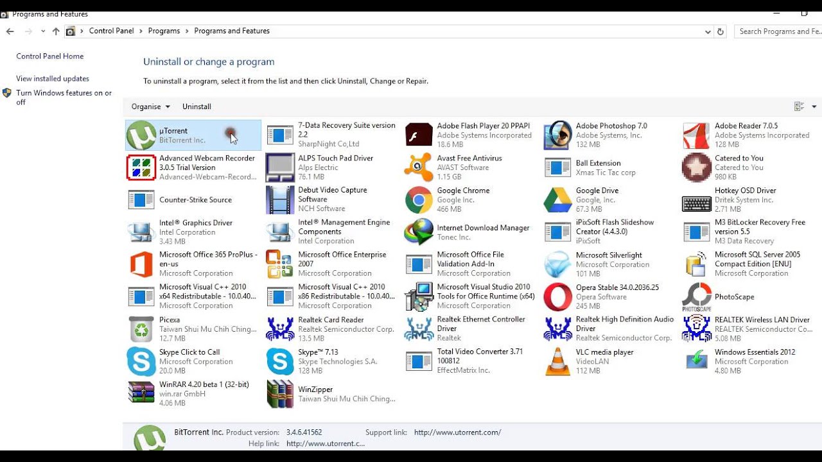822x462 pixels.
Task: Click the Advanced Webcam Recorder icon
Action: (x=141, y=167)
